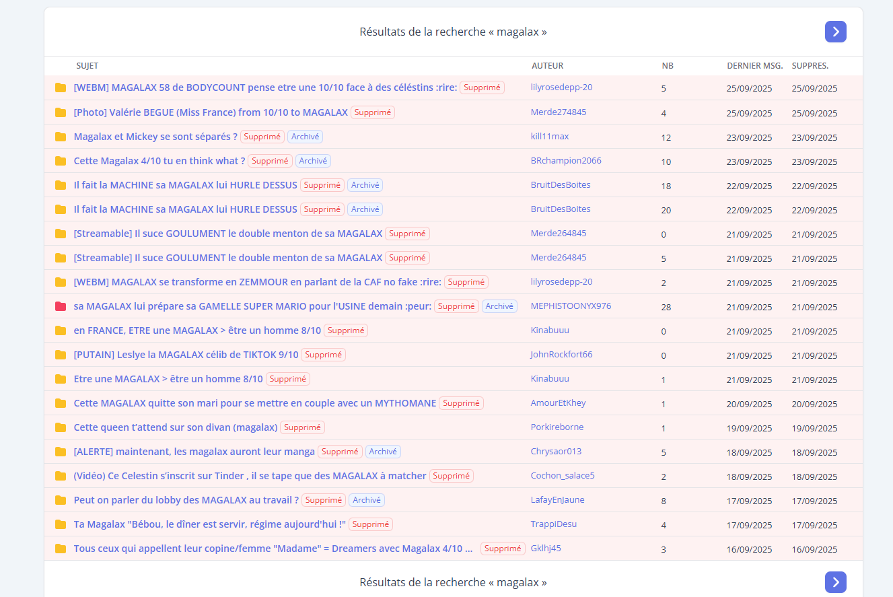The width and height of the screenshot is (893, 597).
Task: Click folder icon next to Valérie BEGUE topic
Action: [61, 112]
